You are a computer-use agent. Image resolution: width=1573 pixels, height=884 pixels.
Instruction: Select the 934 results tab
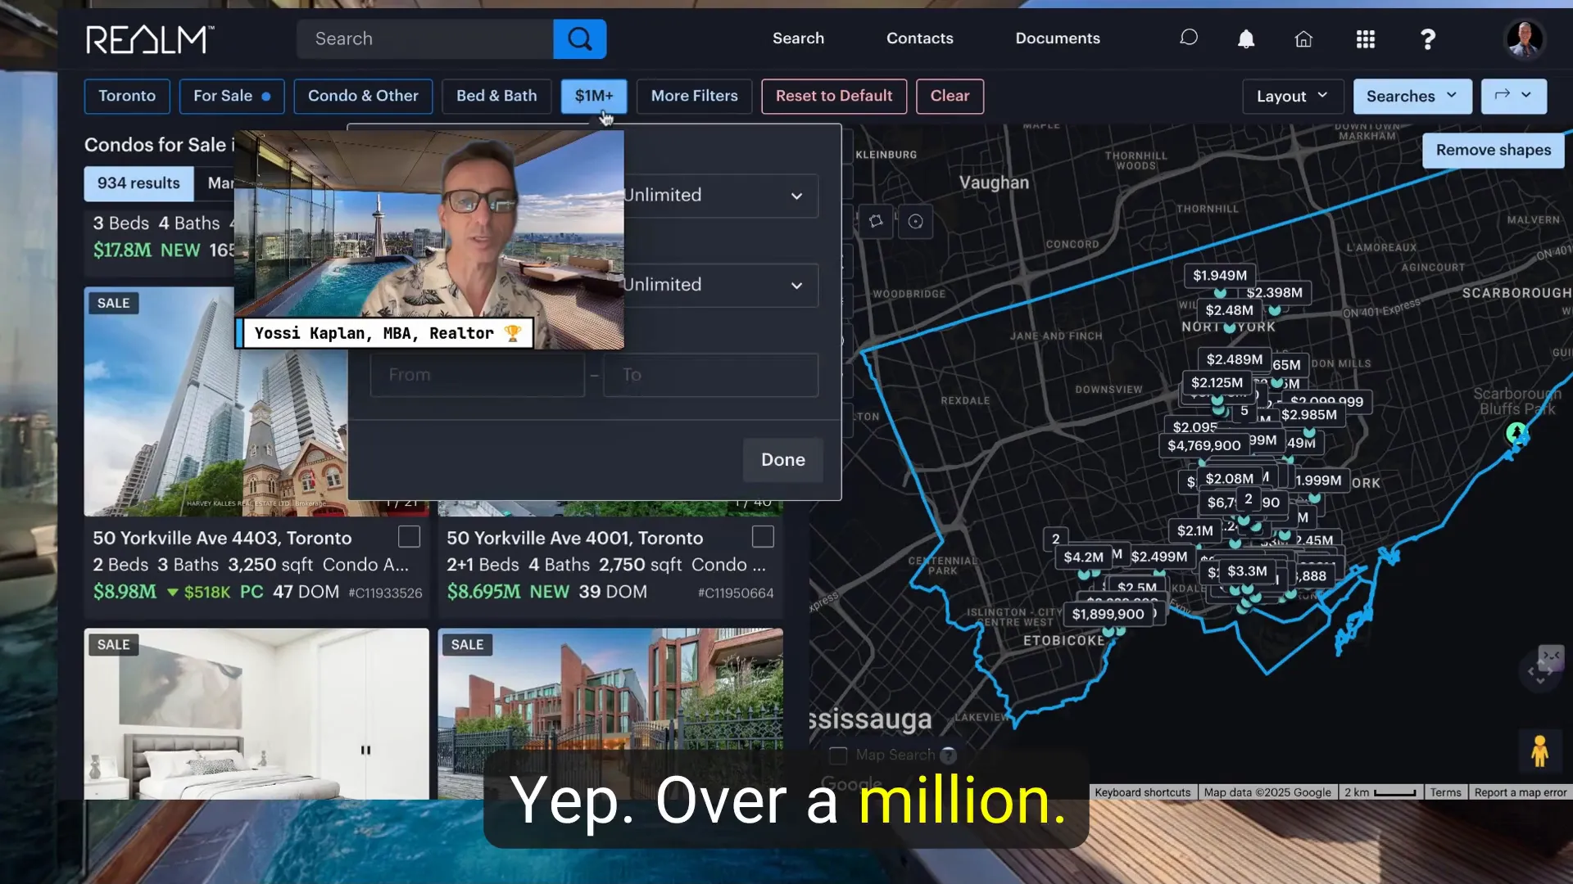tap(138, 183)
